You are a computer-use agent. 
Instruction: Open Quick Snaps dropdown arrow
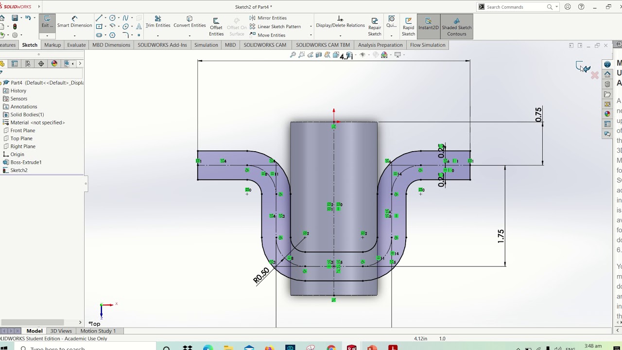392,35
